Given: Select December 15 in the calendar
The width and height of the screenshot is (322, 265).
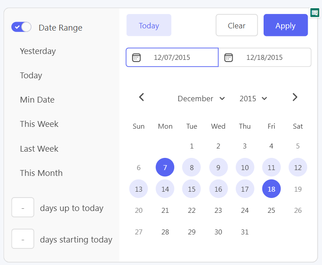Looking at the screenshot, I should 191,189.
